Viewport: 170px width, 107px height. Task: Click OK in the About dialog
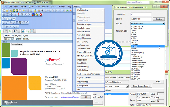(86, 97)
